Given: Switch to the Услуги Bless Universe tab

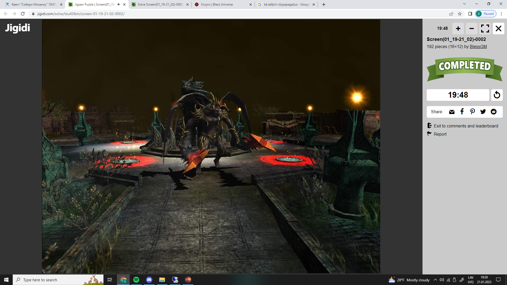Looking at the screenshot, I should coord(223,4).
